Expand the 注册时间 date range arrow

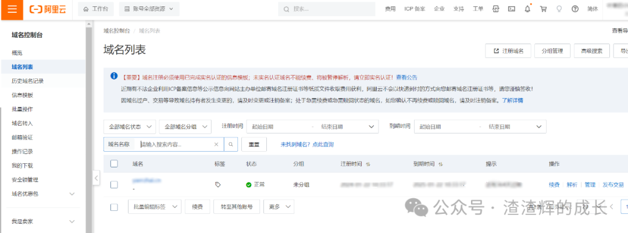click(370, 127)
